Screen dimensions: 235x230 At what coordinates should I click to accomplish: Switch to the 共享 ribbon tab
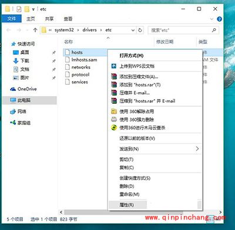tap(49, 19)
